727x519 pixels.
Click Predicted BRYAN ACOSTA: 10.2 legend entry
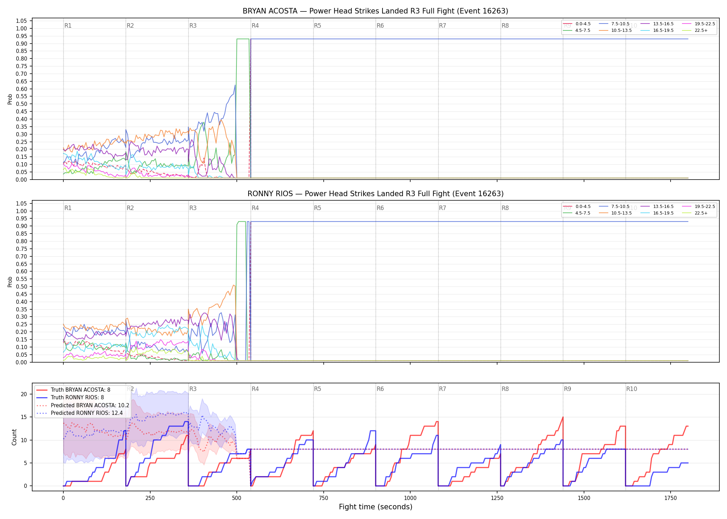coord(83,405)
